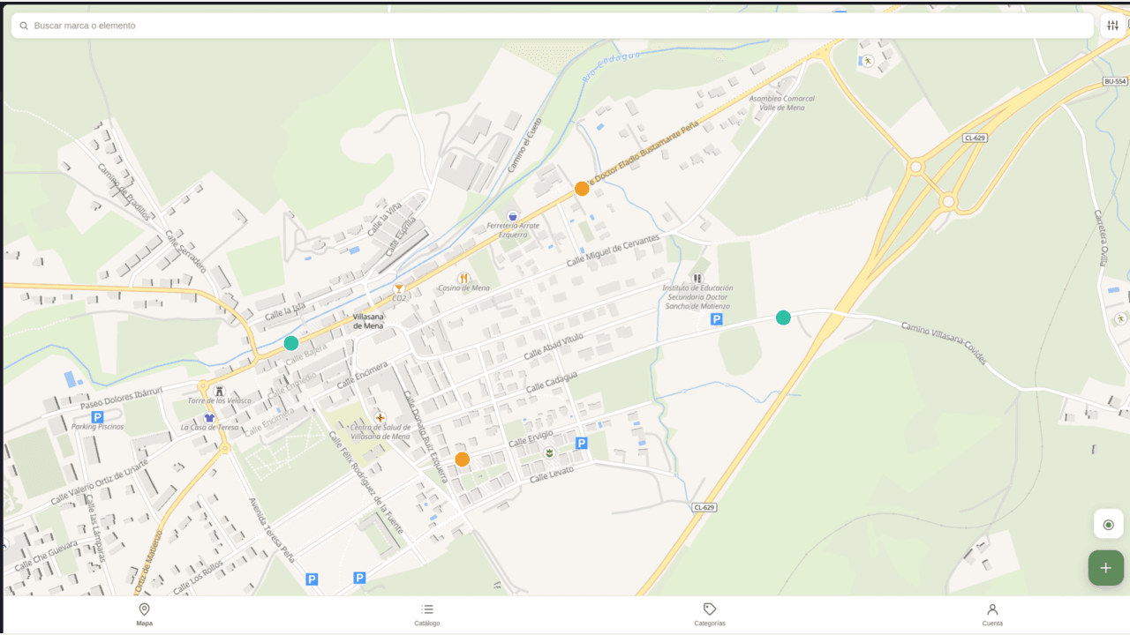Viewport: 1130px width, 635px height.
Task: Switch to the Mapa tab
Action: (144, 615)
